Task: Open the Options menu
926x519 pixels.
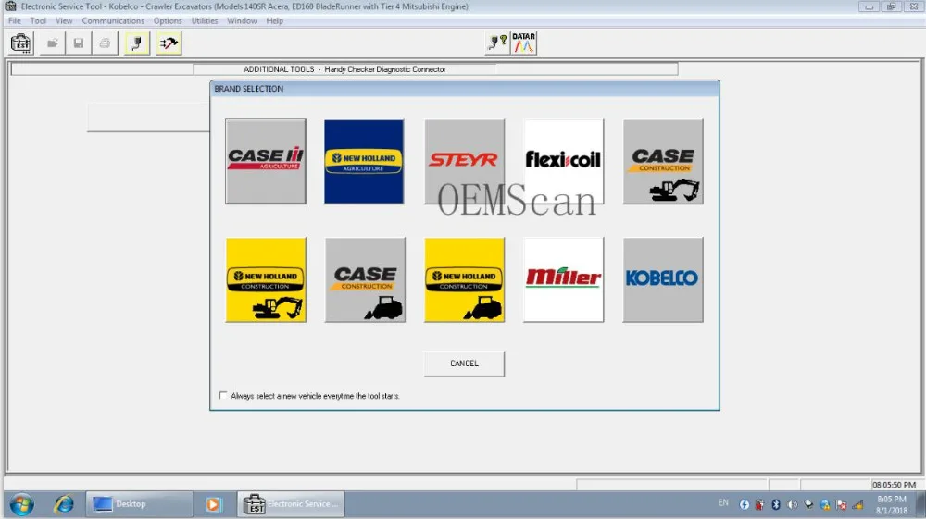Action: pos(168,20)
